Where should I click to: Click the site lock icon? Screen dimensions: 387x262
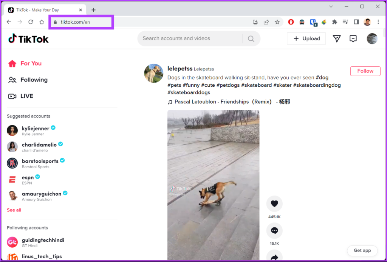pyautogui.click(x=55, y=22)
